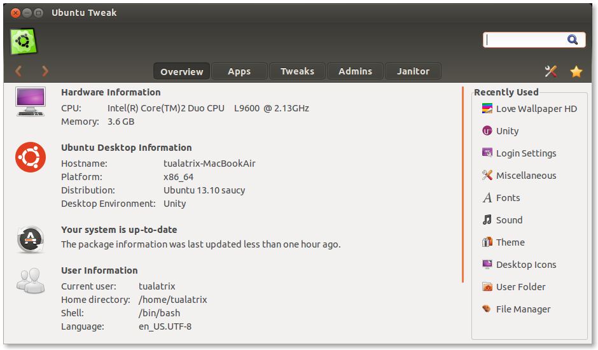This screenshot has width=598, height=350.
Task: Click the shell value /bin/bash
Action: pos(159,313)
